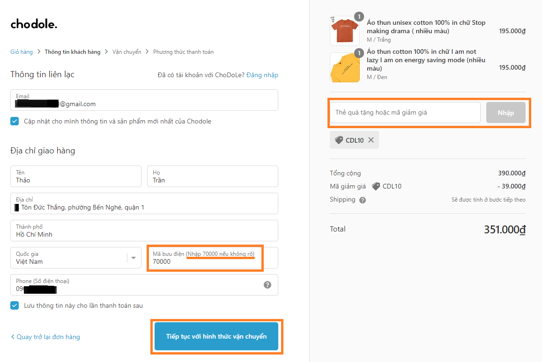
Task: Click the Shipping help question mark icon
Action: (362, 200)
